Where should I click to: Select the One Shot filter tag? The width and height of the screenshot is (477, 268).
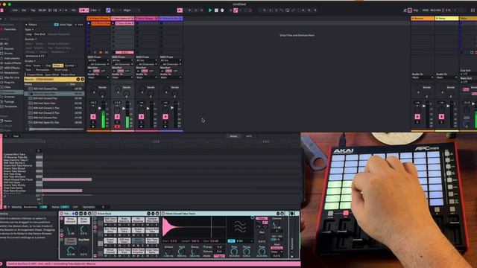click(40, 34)
